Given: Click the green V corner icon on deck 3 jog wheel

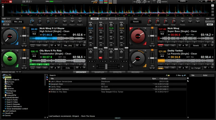Looking at the screenshot, I should click(x=17, y=66).
